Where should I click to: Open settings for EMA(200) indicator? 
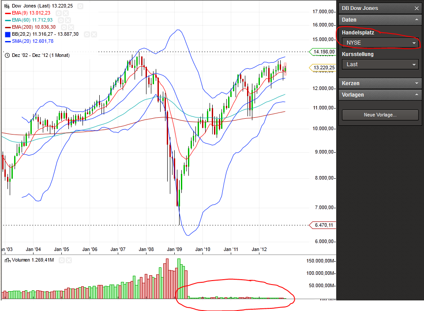pyautogui.click(x=64, y=27)
